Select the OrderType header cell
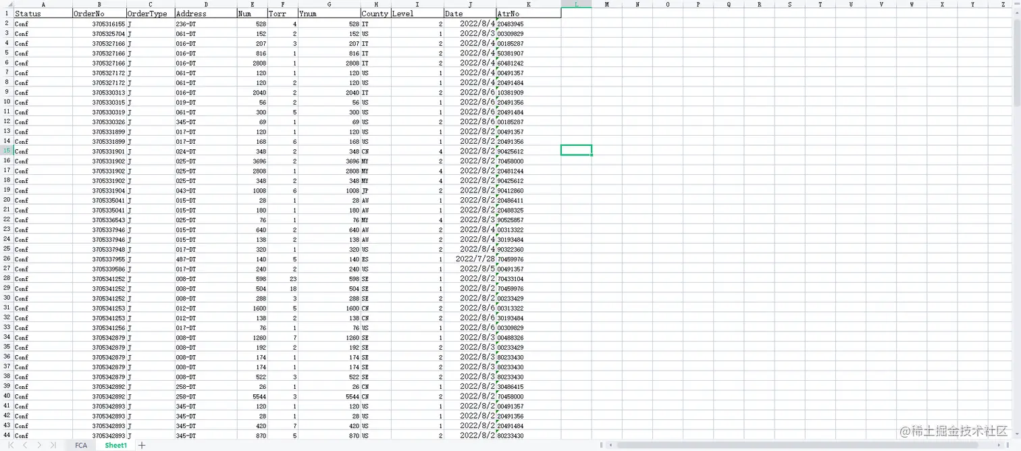This screenshot has width=1021, height=451. pyautogui.click(x=151, y=14)
